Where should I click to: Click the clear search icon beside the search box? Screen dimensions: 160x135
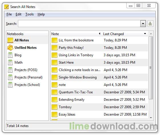(x=150, y=24)
